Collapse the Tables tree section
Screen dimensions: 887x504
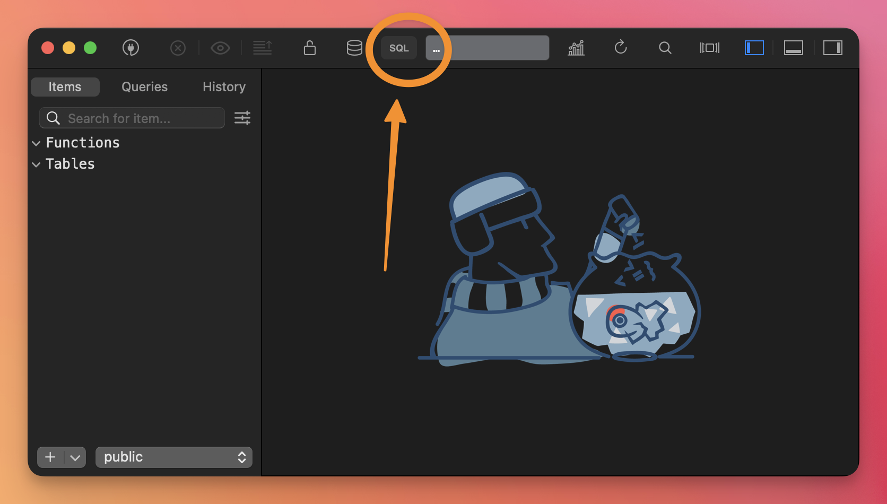[36, 164]
